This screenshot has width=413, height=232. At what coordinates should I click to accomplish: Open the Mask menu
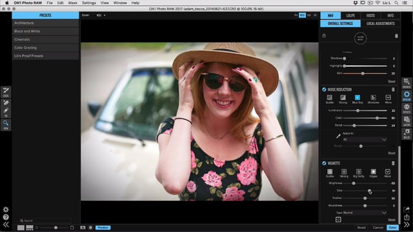pos(73,3)
